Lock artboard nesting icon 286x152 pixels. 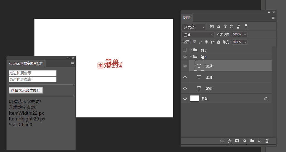[x=213, y=42]
